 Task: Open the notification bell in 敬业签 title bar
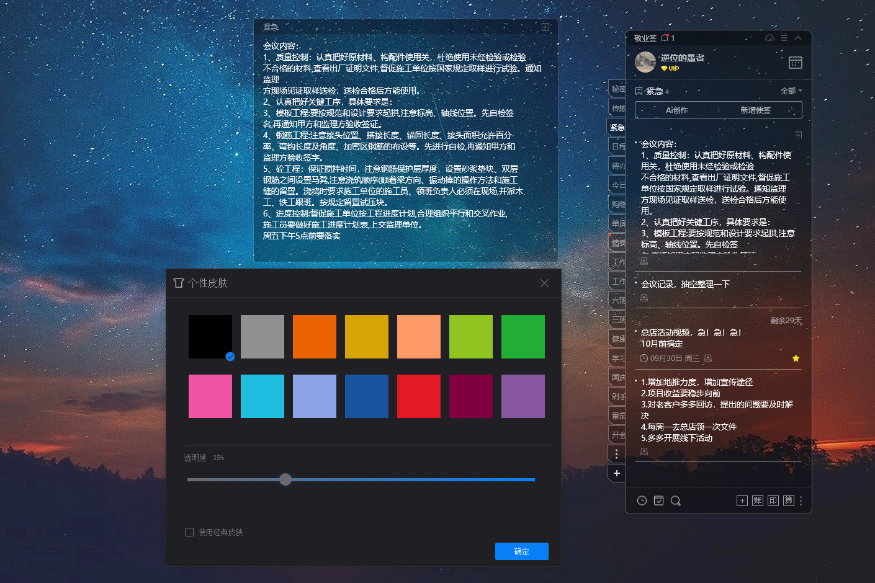point(665,38)
